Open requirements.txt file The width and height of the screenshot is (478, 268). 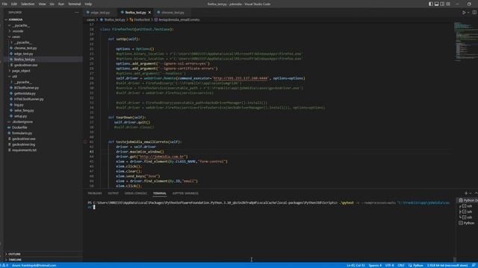24,150
